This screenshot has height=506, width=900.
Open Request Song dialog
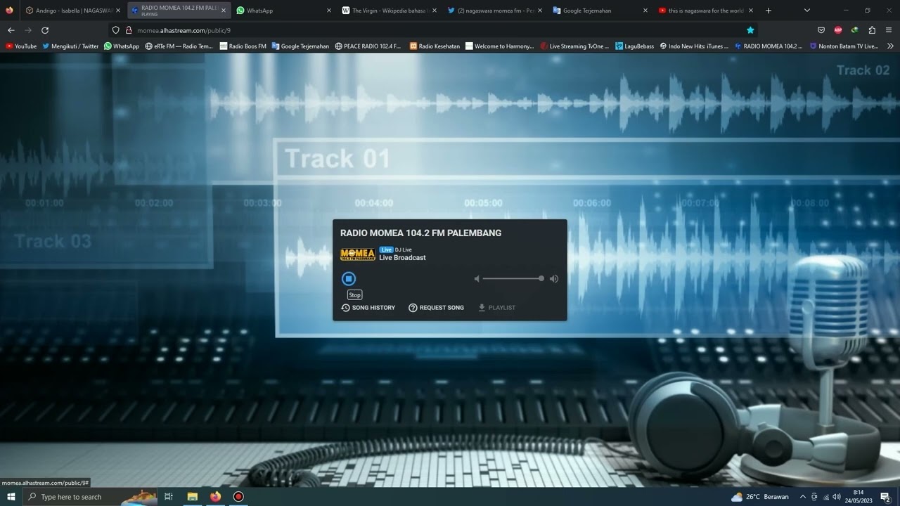coord(436,308)
